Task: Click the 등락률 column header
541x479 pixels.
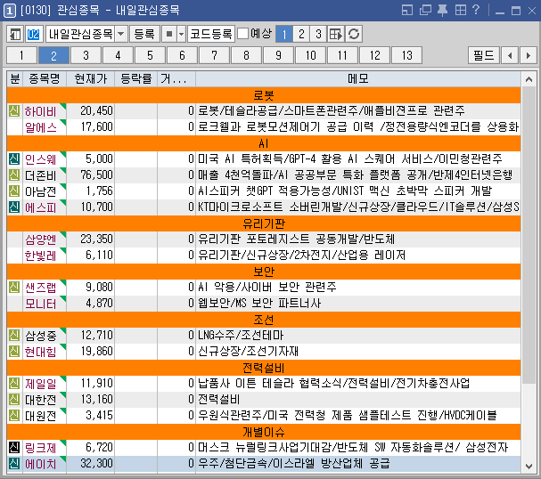Action: 136,79
